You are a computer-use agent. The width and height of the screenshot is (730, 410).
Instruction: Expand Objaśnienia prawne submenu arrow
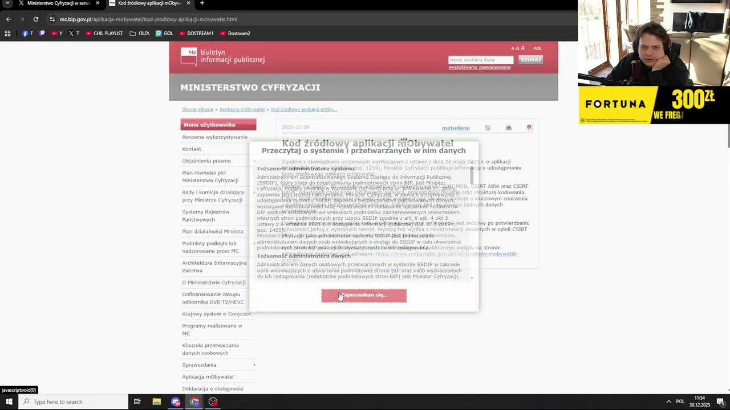(254, 161)
